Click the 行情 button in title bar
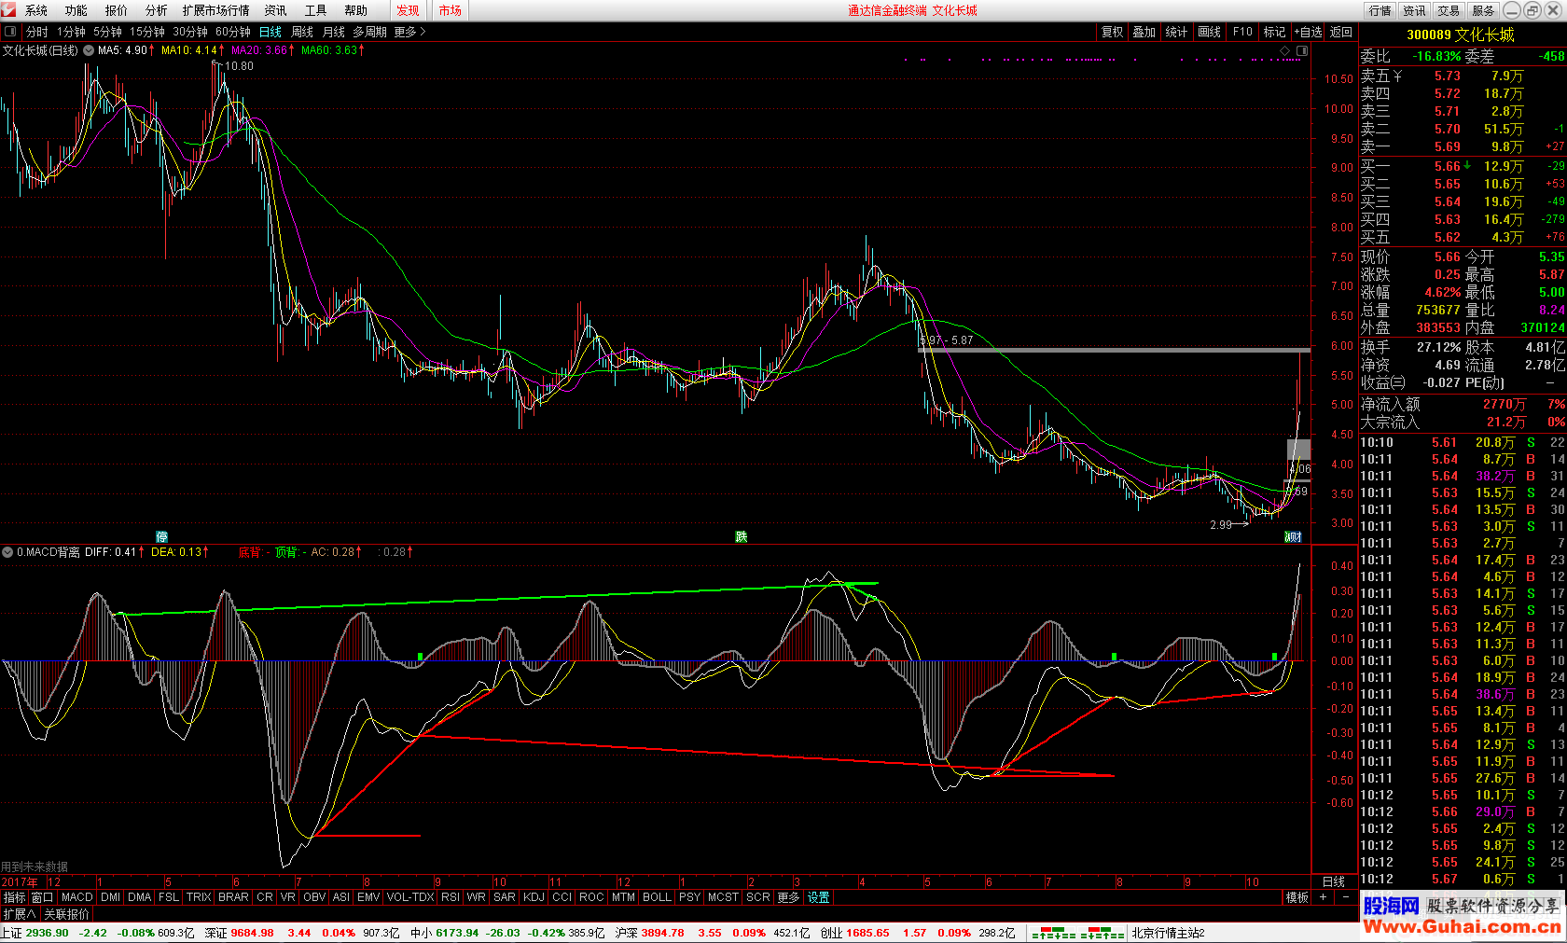The height and width of the screenshot is (943, 1567). [1380, 10]
